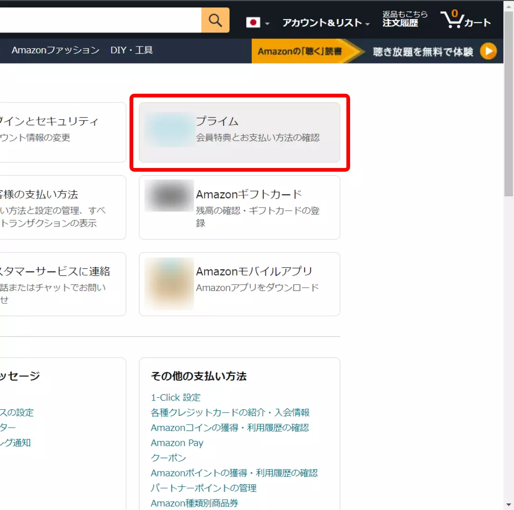
Task: Click the 残高の確認・ギフトカードの登録 description
Action: tap(258, 217)
